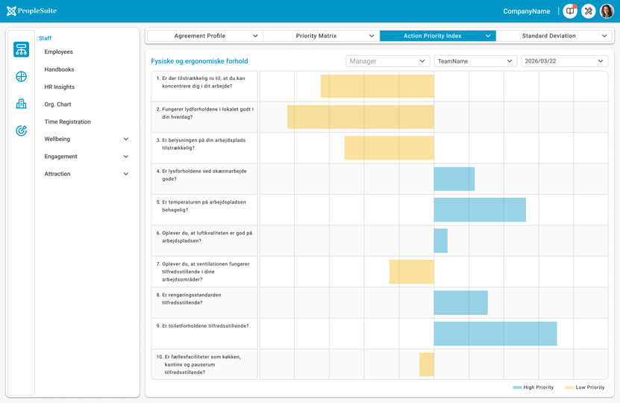Click the Staff section heading
Screen dimensions: 620x403
[45, 38]
